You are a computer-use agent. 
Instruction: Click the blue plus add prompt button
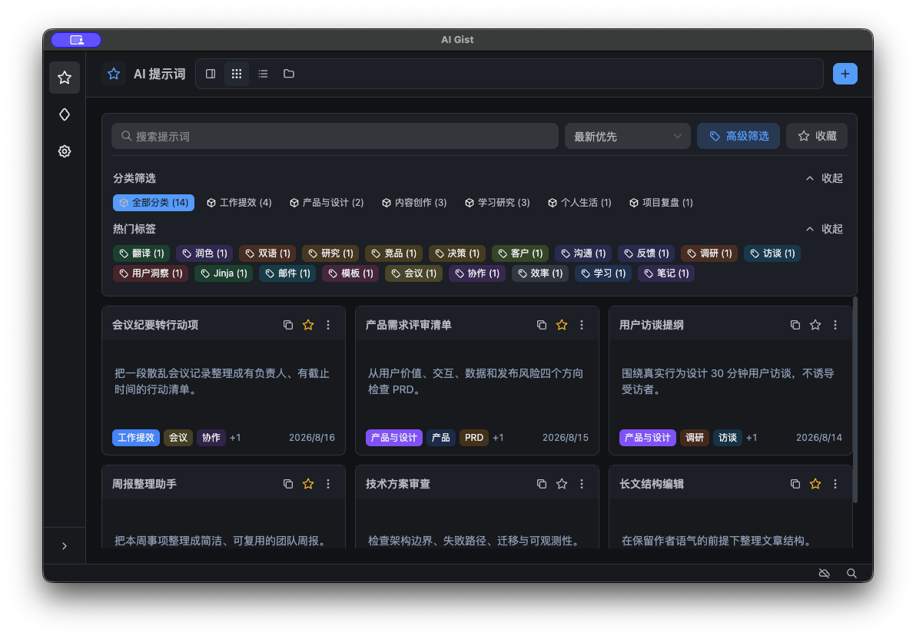click(x=845, y=74)
